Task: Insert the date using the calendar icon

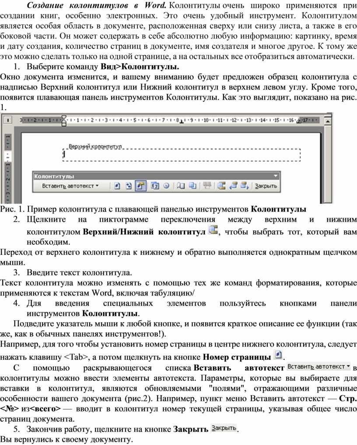Action: (x=155, y=186)
